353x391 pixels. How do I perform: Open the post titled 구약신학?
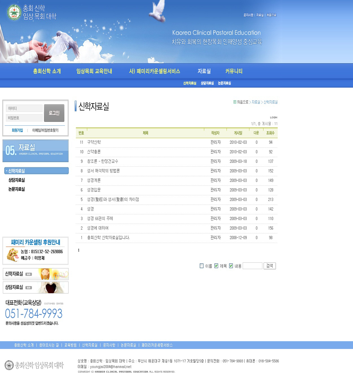94,142
